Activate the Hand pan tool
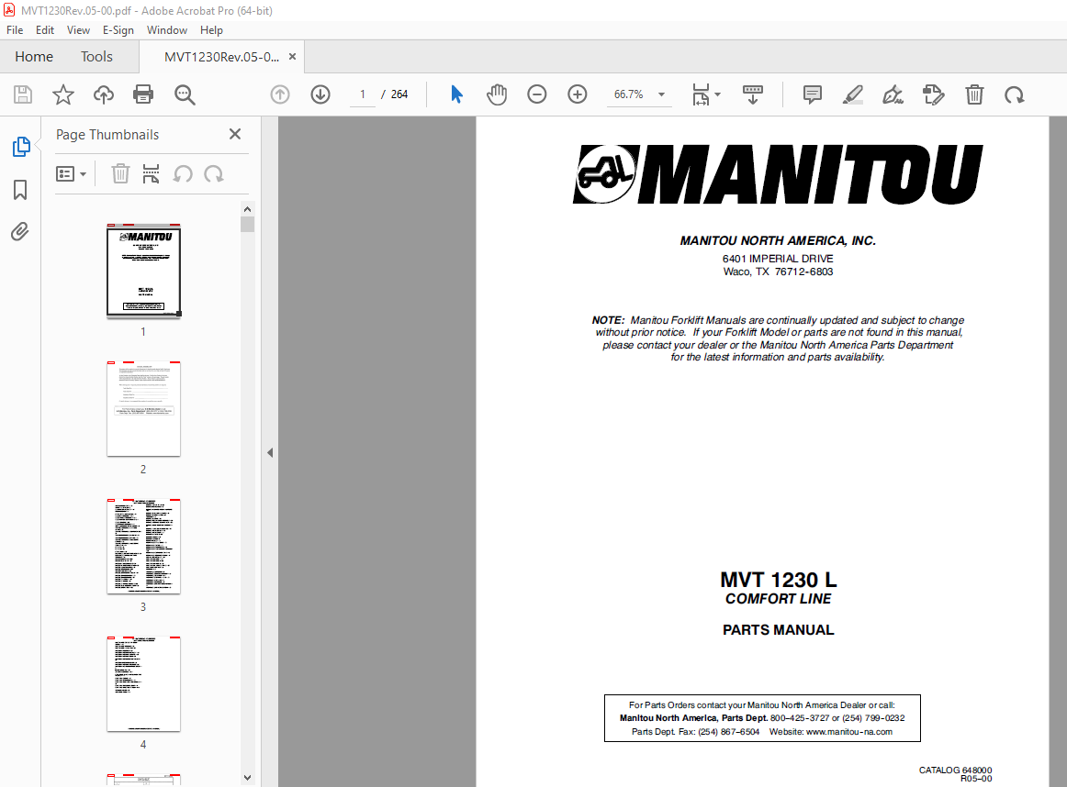Viewport: 1067px width, 787px height. click(497, 94)
